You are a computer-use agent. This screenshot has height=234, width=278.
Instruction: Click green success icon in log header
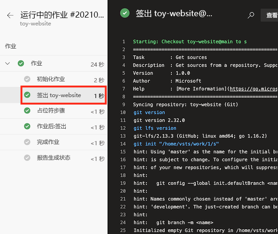pos(125,13)
